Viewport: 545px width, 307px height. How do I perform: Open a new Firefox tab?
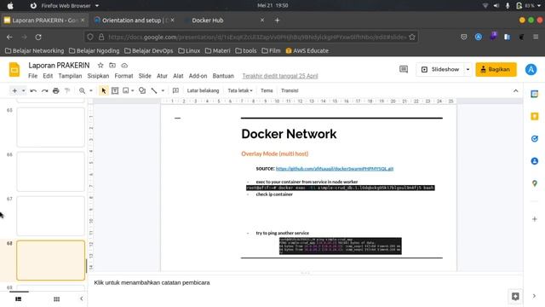pyautogui.click(x=277, y=20)
